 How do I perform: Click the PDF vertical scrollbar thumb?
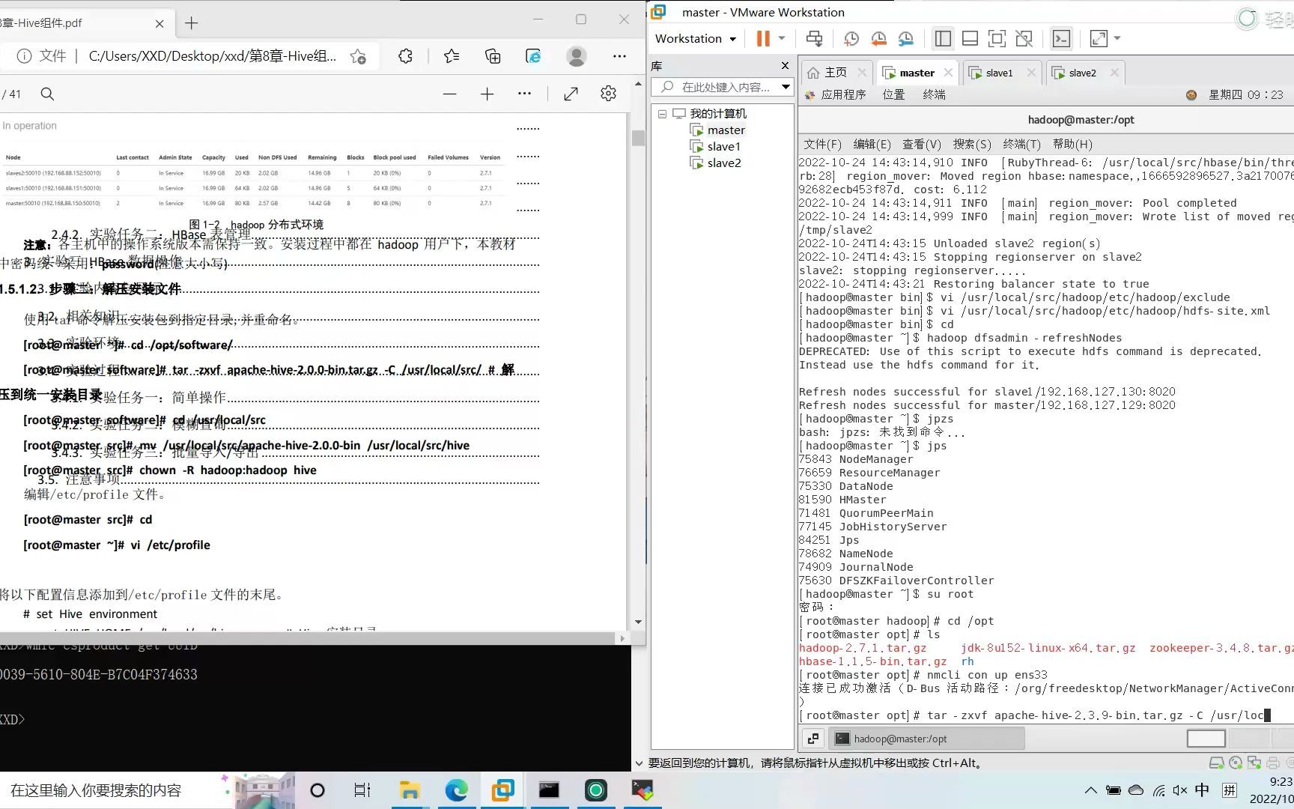click(x=638, y=138)
